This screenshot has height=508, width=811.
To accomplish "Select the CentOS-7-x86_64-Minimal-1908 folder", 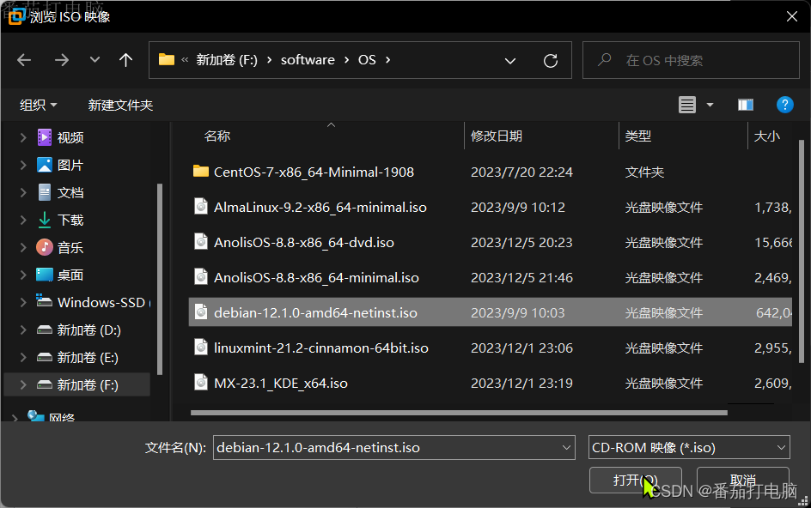I will tap(314, 172).
